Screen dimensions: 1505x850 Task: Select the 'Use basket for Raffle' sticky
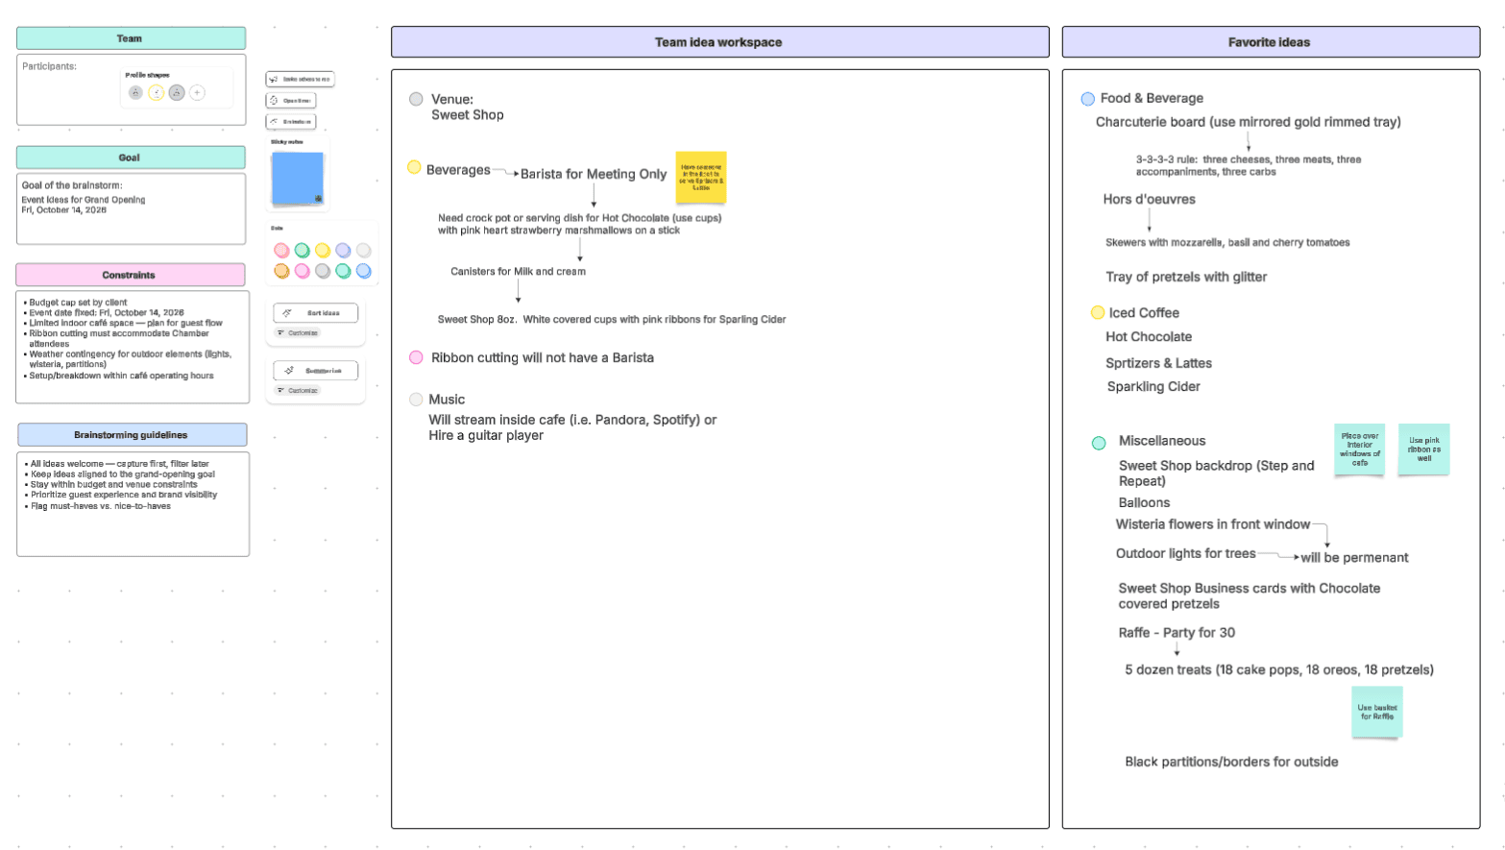1377,712
